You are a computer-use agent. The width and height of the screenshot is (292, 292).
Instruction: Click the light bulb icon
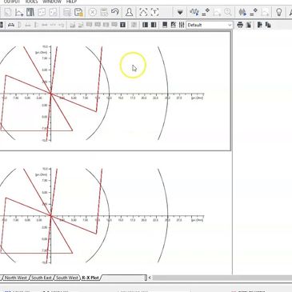coord(278,12)
